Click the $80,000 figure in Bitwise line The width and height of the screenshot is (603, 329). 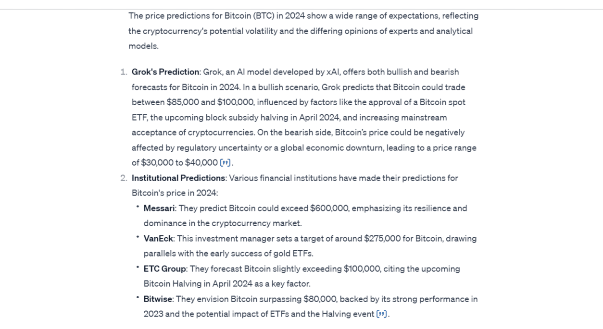pyautogui.click(x=320, y=299)
